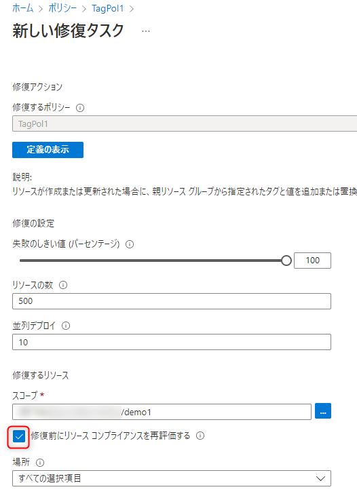Click the failure threshold value box 100

312,261
